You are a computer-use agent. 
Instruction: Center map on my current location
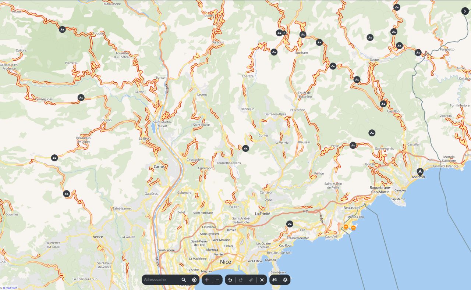pyautogui.click(x=194, y=280)
